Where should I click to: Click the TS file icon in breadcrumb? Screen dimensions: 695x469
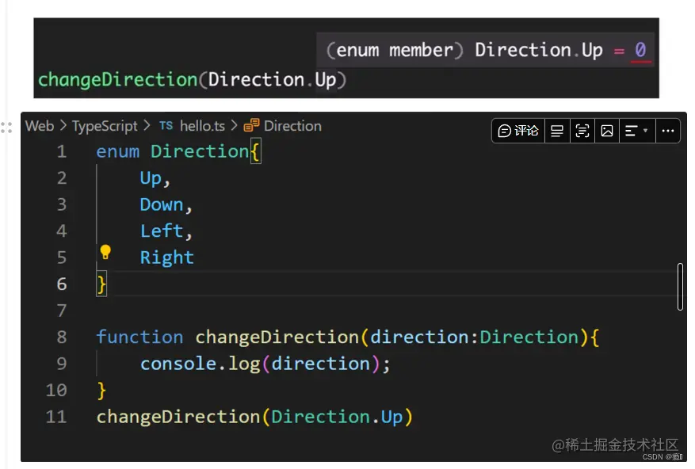[166, 126]
